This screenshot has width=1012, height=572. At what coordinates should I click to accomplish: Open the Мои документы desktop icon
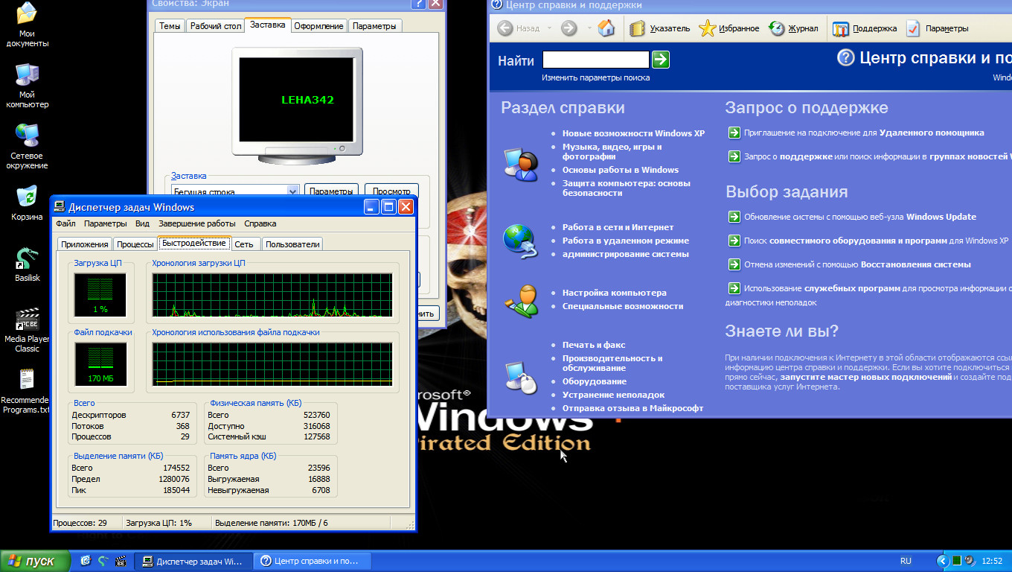28,25
